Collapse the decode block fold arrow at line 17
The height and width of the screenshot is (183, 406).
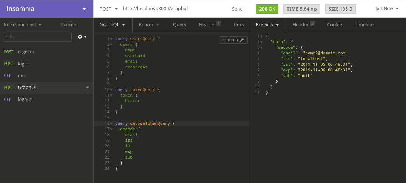[x=111, y=129]
